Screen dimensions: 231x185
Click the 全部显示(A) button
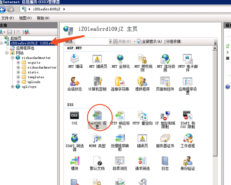[149, 42]
